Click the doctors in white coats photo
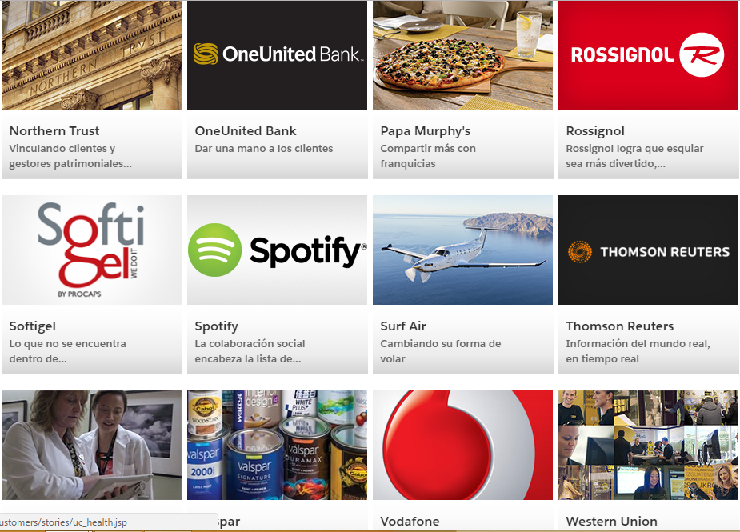Screen dimensions: 740x532 (x=91, y=445)
